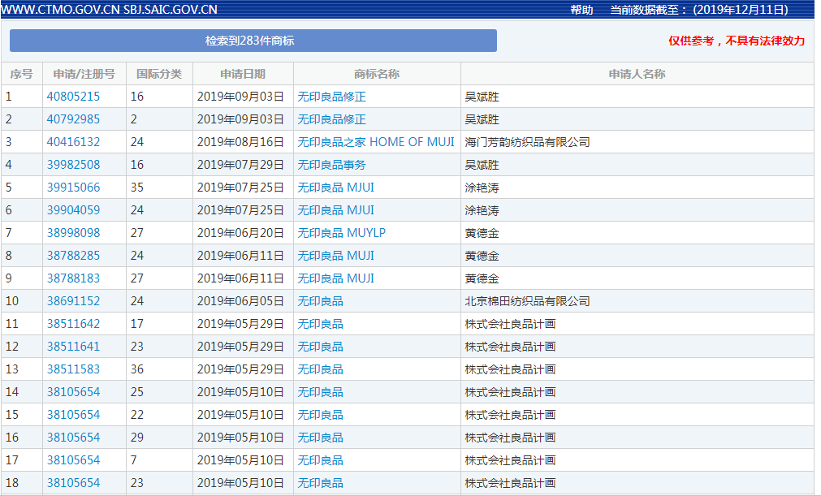Open the 帮助 help link in the header
Viewport: 821px width, 496px height.
tap(581, 10)
